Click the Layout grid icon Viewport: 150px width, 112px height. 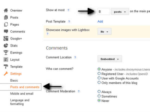click(x=6, y=60)
